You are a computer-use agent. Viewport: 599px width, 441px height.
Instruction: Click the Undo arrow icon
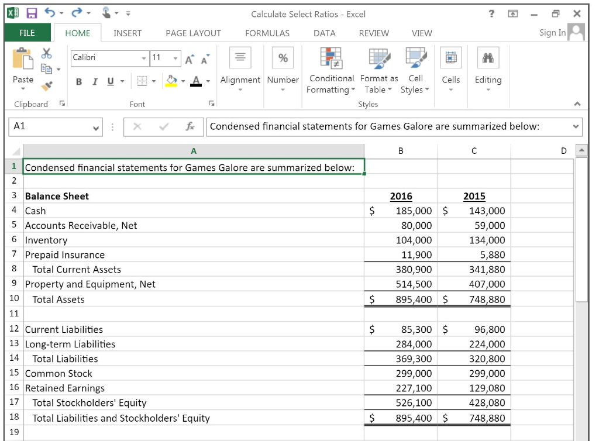50,13
